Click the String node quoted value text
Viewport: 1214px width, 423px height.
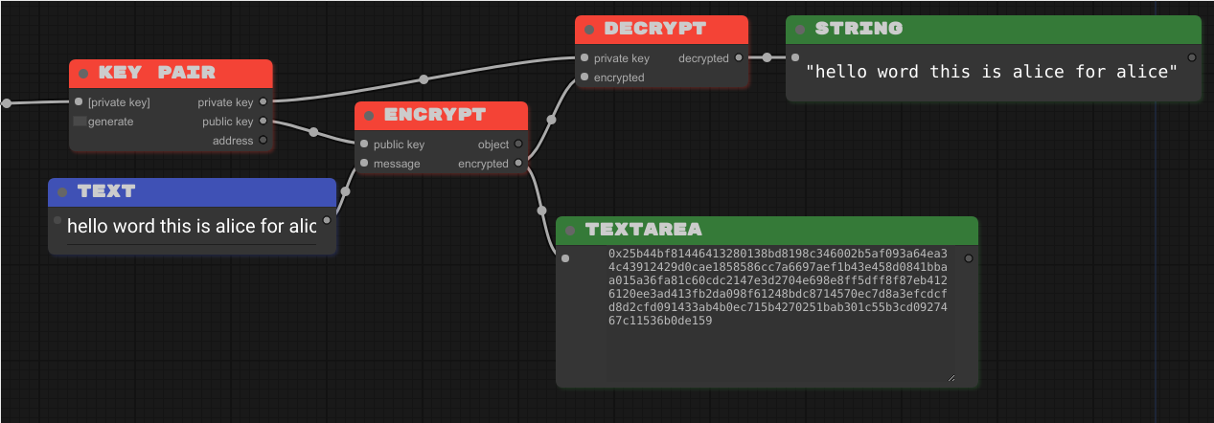tap(991, 72)
